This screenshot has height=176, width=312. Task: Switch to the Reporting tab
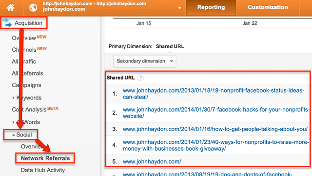click(211, 7)
